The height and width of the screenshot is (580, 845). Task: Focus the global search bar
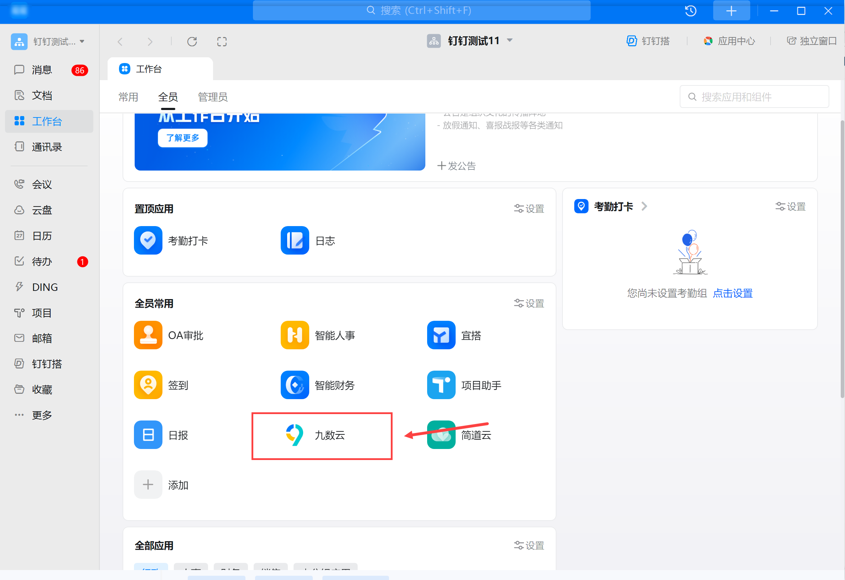(422, 11)
